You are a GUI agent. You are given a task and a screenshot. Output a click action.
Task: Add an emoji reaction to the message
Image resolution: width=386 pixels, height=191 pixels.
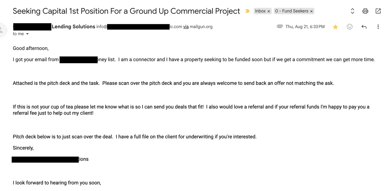click(349, 27)
